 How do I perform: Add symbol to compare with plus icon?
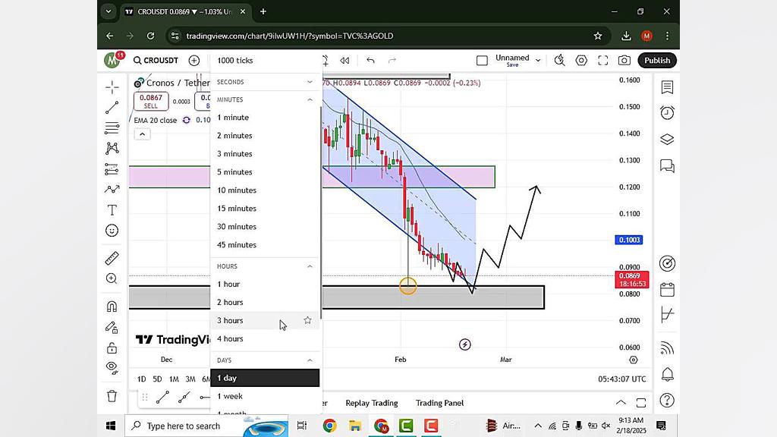[x=193, y=61]
